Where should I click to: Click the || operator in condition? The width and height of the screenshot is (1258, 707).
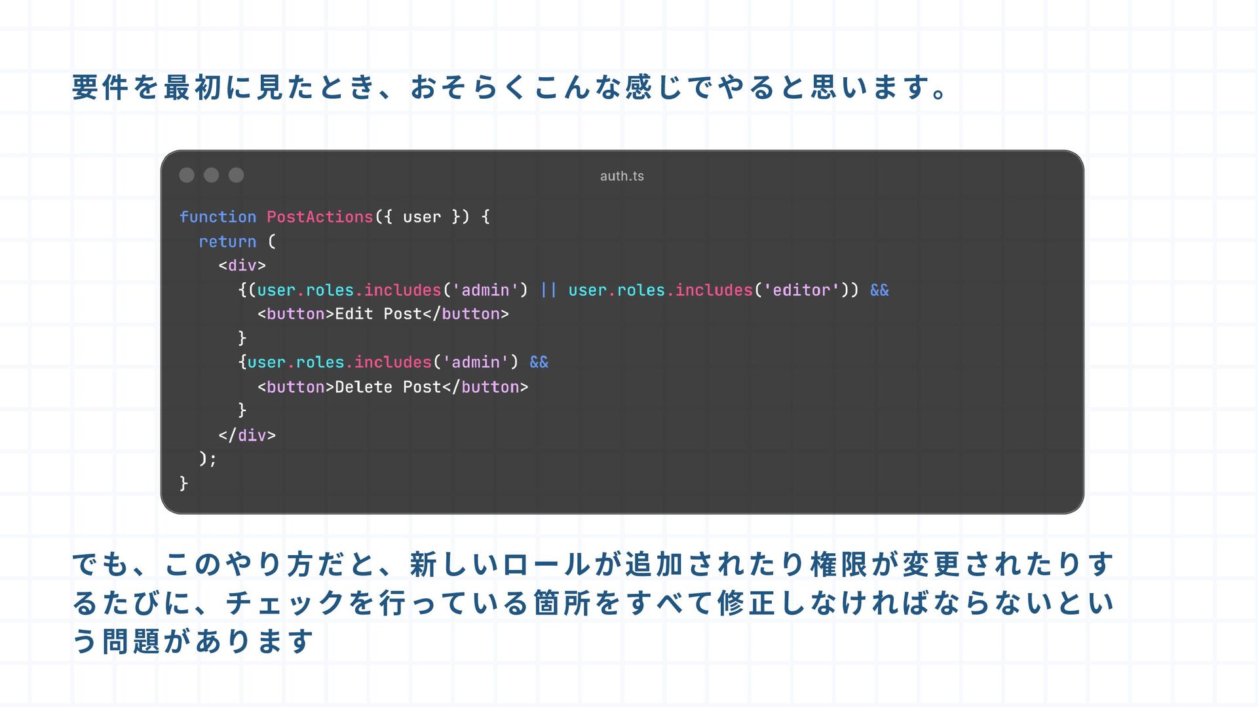548,290
